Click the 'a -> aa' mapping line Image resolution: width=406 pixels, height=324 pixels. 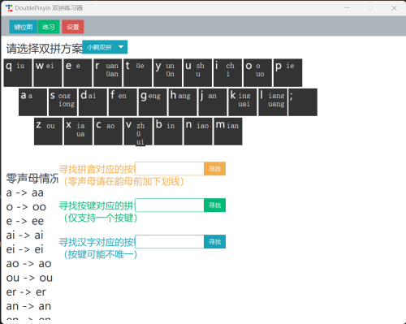25,192
